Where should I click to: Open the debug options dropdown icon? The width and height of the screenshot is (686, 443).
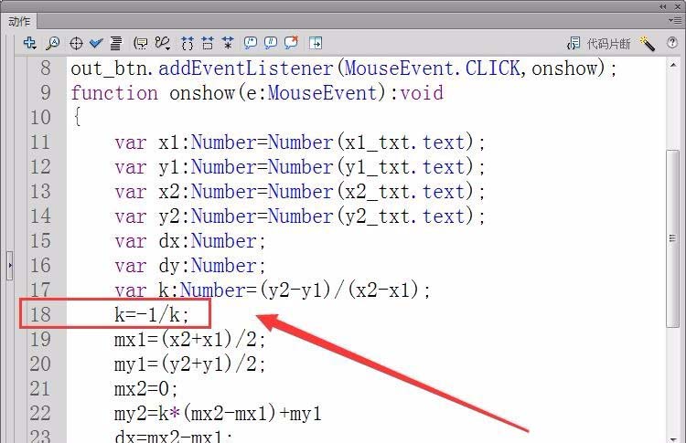tap(162, 43)
